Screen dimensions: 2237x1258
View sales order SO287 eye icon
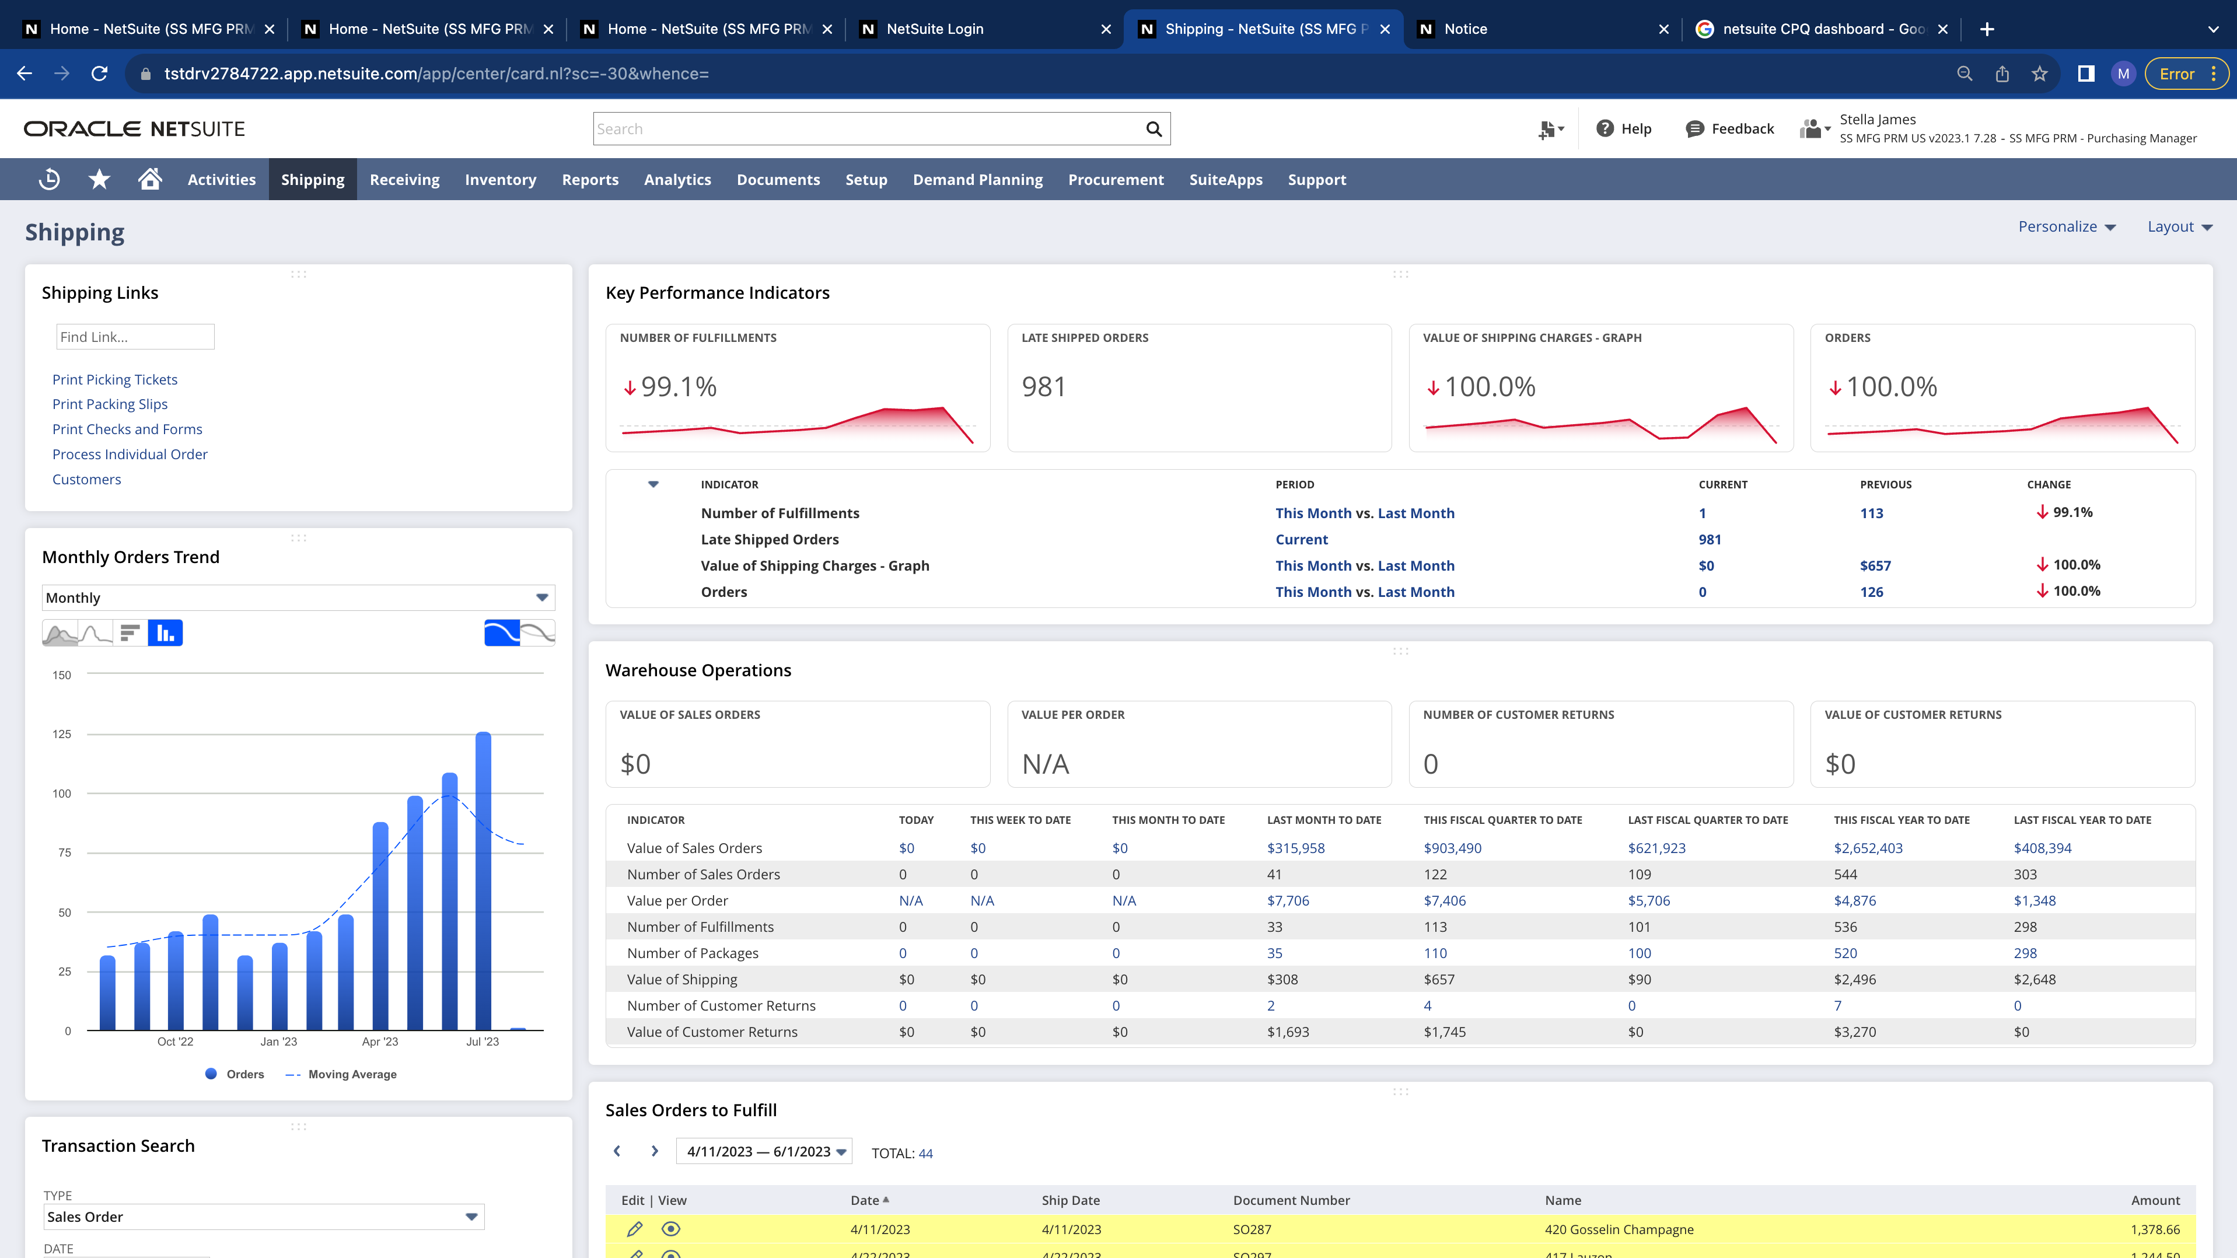click(670, 1228)
